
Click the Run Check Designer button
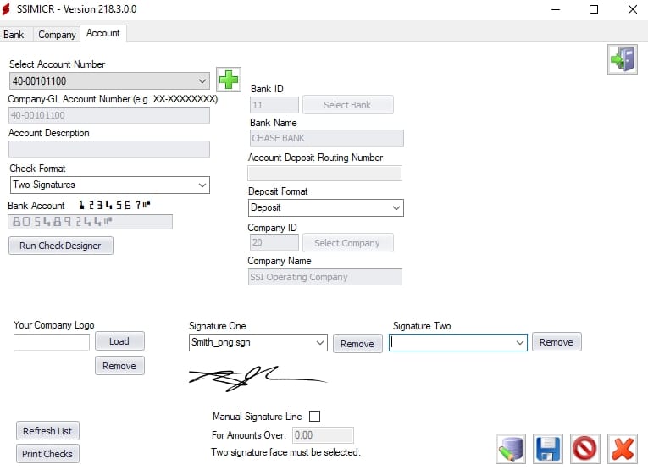(61, 246)
